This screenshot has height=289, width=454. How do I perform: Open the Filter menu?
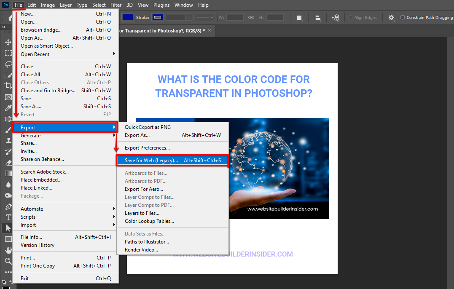(116, 5)
